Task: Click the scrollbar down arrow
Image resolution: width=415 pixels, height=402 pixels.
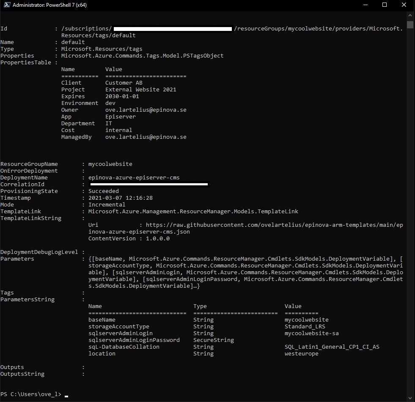Action: pyautogui.click(x=410, y=397)
